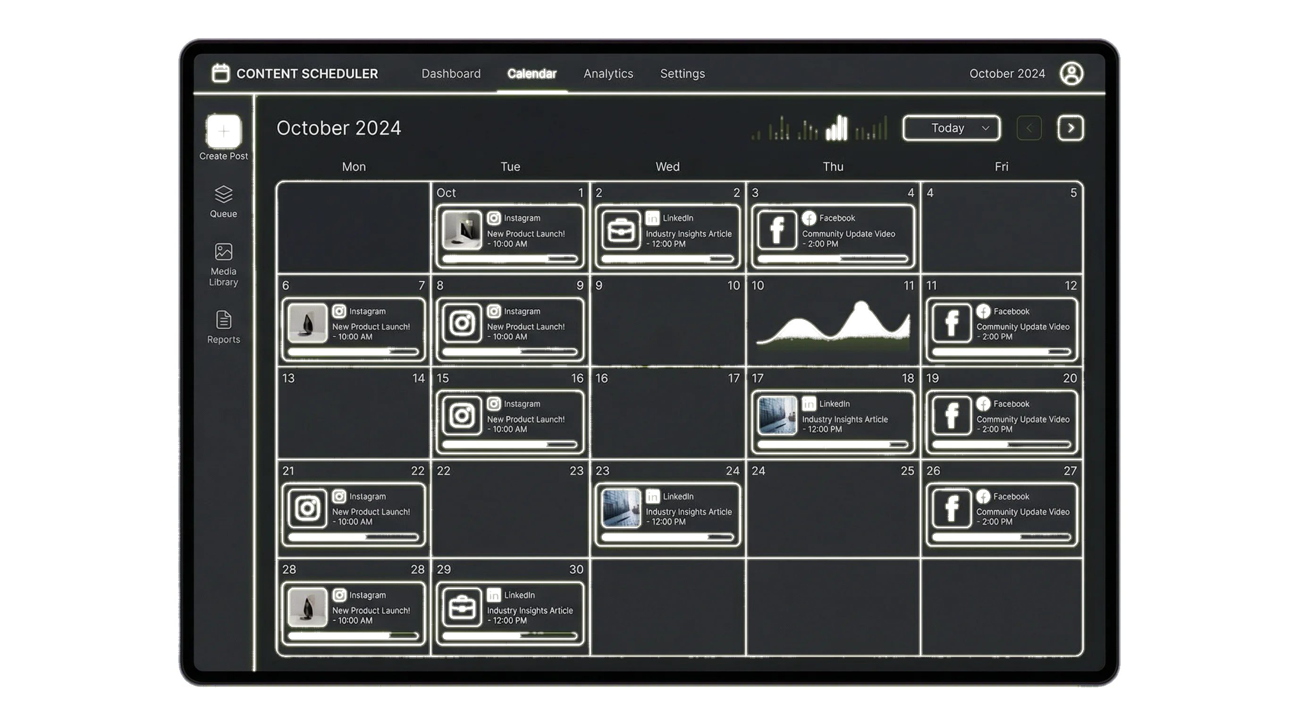Open the user profile avatar icon
1299x725 pixels.
1072,74
